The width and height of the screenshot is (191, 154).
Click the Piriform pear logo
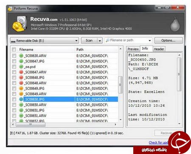175,24
